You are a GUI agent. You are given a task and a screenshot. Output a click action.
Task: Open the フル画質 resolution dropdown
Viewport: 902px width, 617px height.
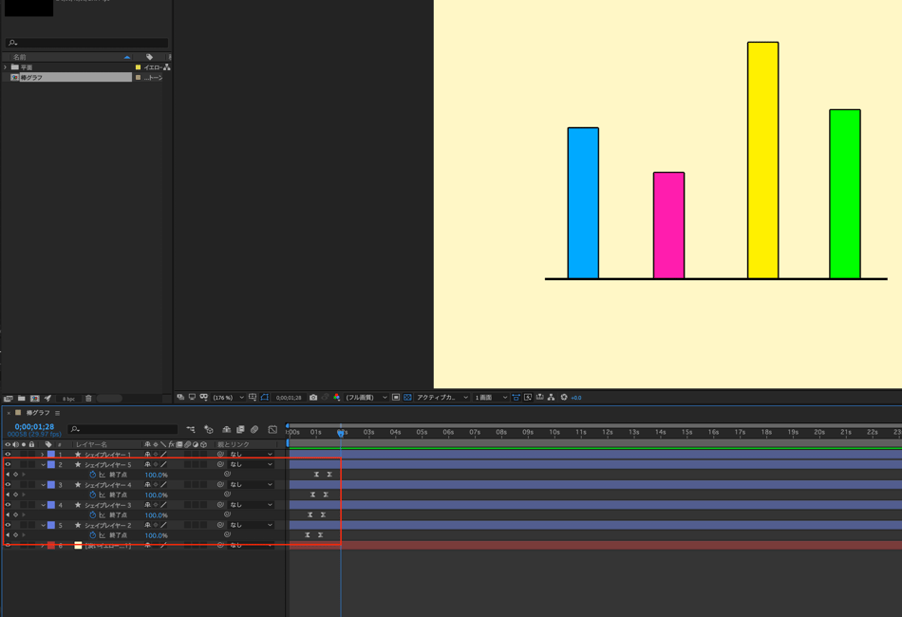(x=366, y=398)
